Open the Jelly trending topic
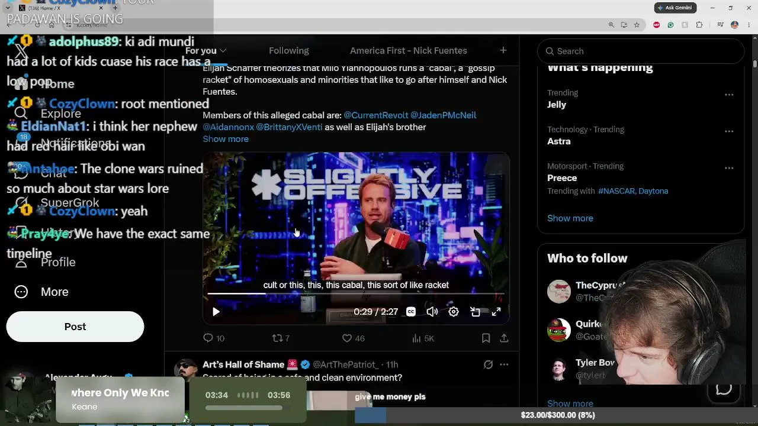758x426 pixels. (x=557, y=105)
